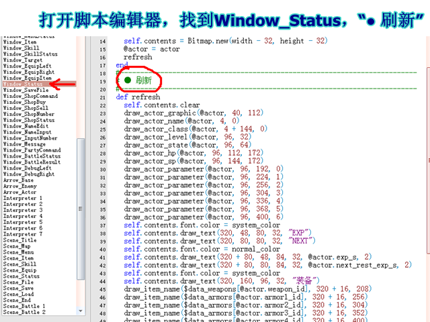The height and width of the screenshot is (322, 430).
Task: Select Arrow_Enemy script entry
Action: pyautogui.click(x=19, y=186)
